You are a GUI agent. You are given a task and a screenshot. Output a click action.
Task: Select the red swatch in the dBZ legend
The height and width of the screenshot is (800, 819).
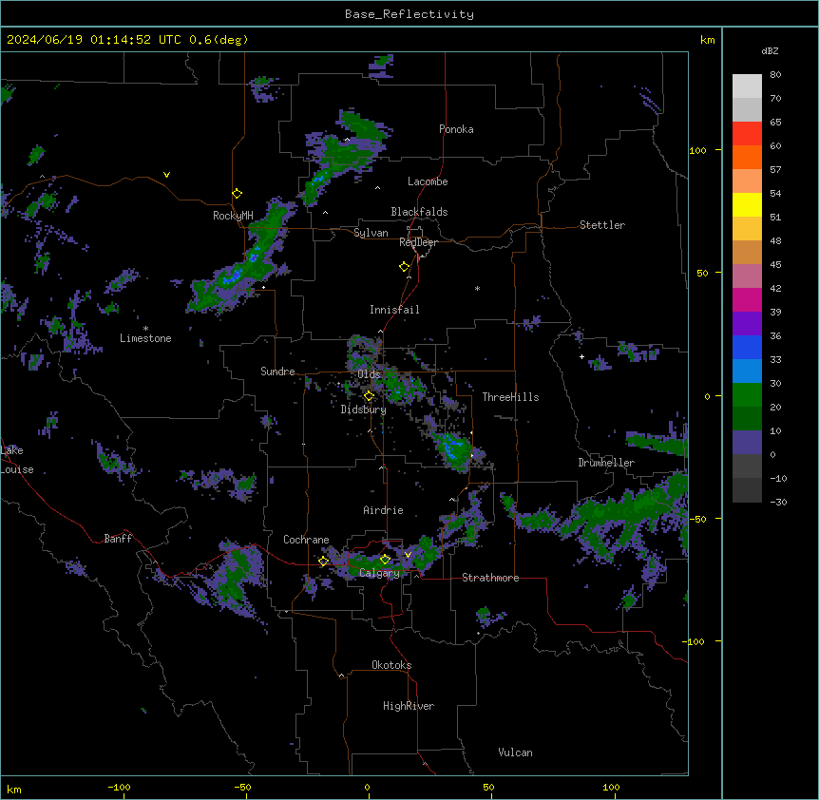747,134
